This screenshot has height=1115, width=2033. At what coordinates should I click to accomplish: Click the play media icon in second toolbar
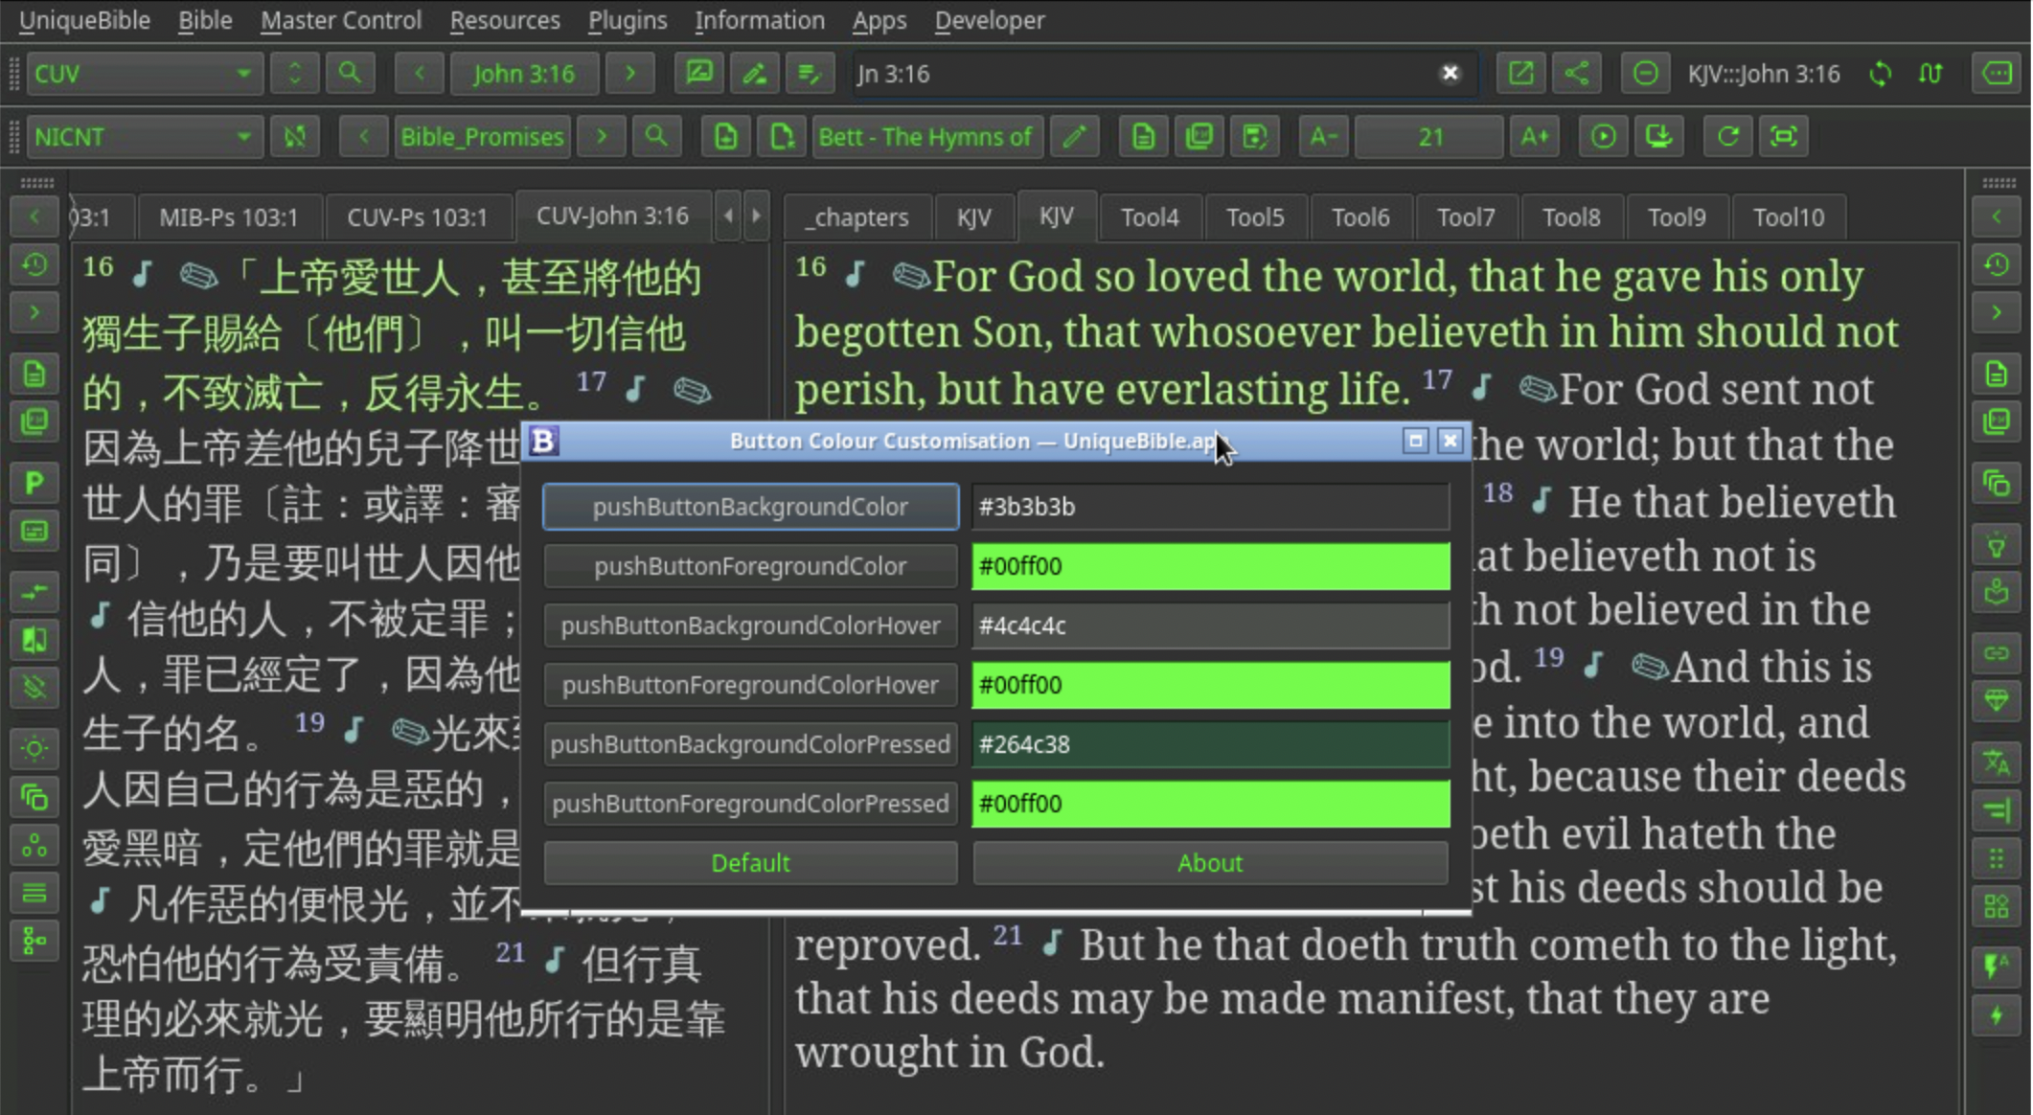(x=1603, y=137)
